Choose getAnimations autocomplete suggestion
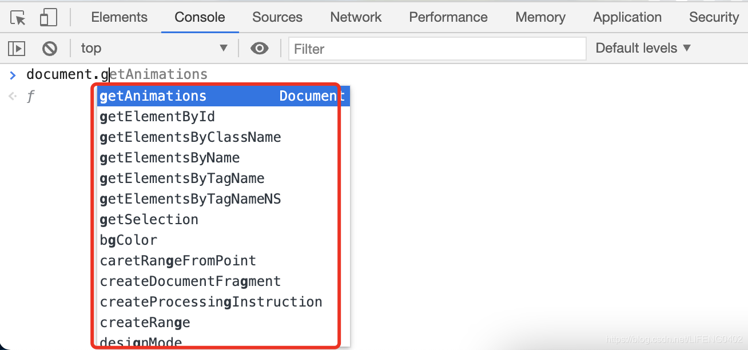Screen dimensions: 748x350 coord(223,96)
